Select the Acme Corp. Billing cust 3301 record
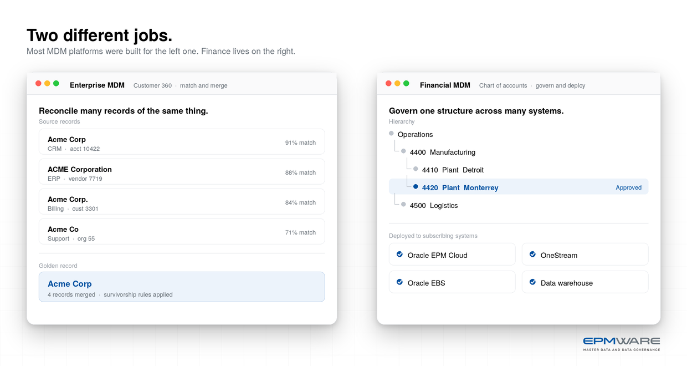This screenshot has height=366, width=687. click(182, 202)
